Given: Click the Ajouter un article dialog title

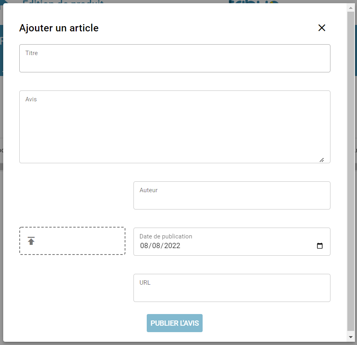Looking at the screenshot, I should point(59,28).
